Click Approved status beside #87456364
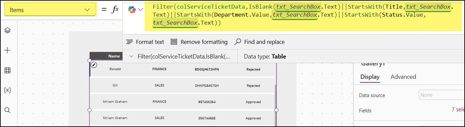 pos(253,102)
